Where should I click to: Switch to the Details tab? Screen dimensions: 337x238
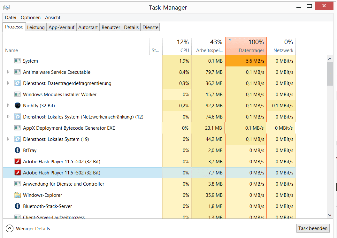pos(131,27)
